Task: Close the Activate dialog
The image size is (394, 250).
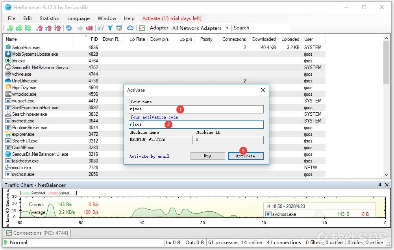Action: (x=263, y=90)
